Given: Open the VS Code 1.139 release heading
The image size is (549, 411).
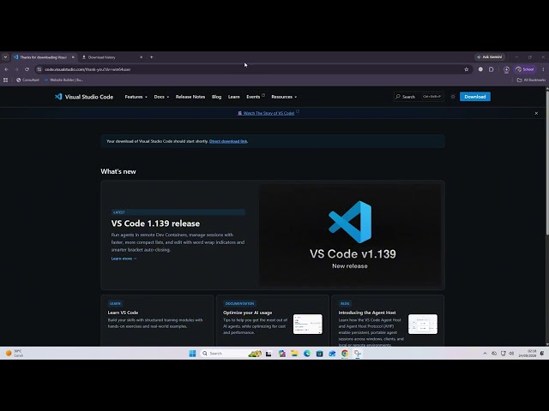Looking at the screenshot, I should click(155, 223).
